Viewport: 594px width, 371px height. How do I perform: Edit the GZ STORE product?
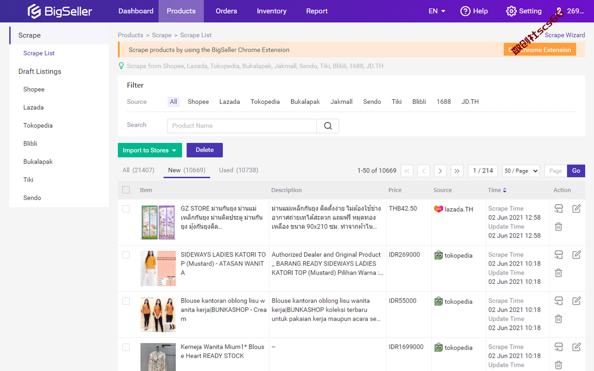pos(576,209)
